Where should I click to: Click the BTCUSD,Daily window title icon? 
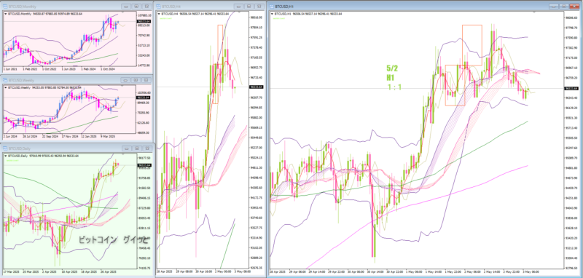[5, 148]
